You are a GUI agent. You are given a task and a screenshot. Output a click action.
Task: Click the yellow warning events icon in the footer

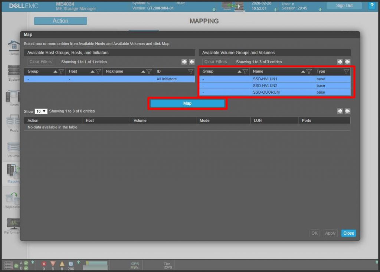point(62,264)
